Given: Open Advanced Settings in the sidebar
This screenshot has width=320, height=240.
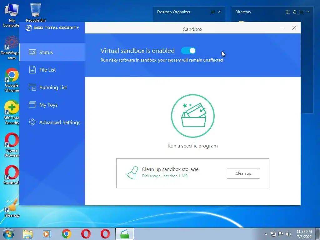Looking at the screenshot, I should (52, 122).
